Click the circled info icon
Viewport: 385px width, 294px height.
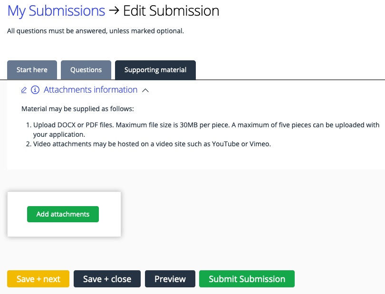[x=35, y=90]
